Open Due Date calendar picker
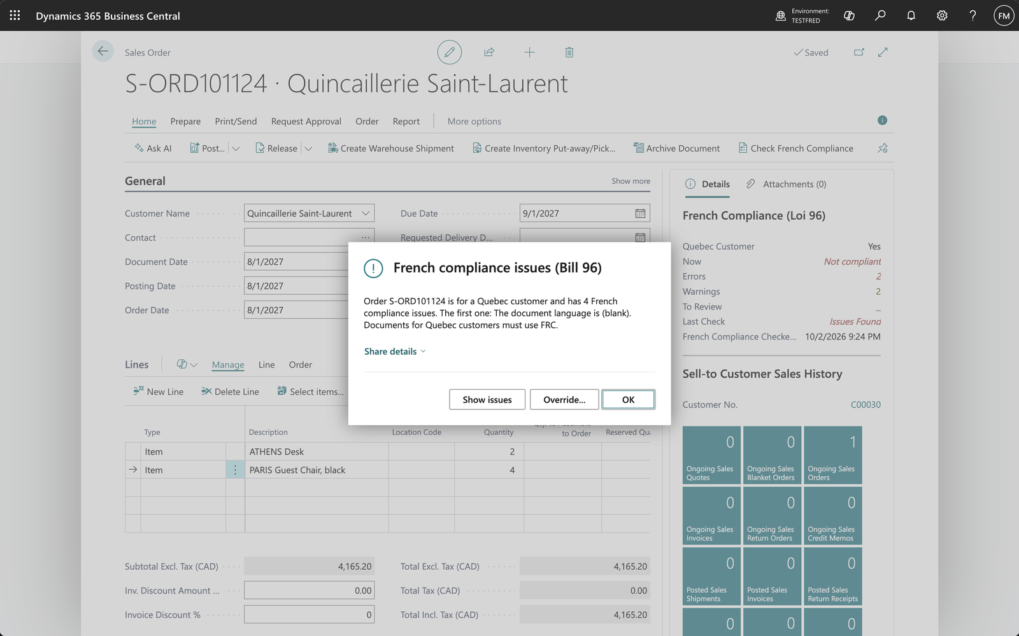This screenshot has width=1019, height=636. pyautogui.click(x=640, y=213)
